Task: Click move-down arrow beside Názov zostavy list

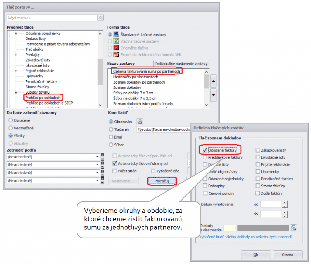Action: point(214,95)
